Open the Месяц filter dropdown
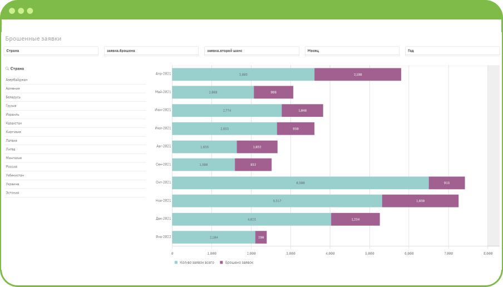This screenshot has width=503, height=287. 352,51
